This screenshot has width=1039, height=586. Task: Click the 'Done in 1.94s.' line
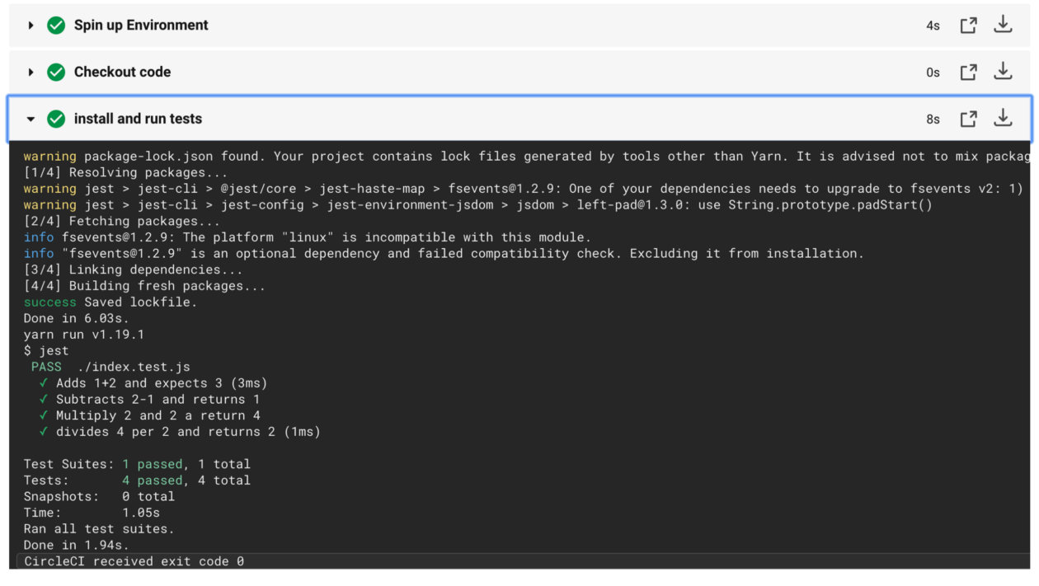click(x=76, y=545)
